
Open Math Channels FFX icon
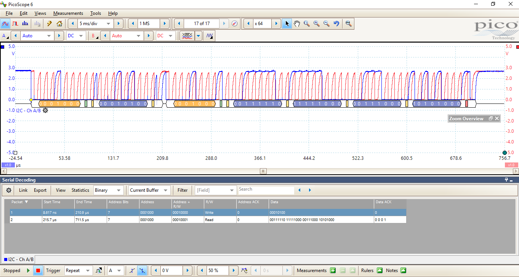coord(187,36)
